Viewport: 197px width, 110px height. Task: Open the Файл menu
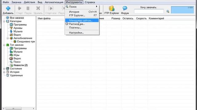click(x=6, y=2)
